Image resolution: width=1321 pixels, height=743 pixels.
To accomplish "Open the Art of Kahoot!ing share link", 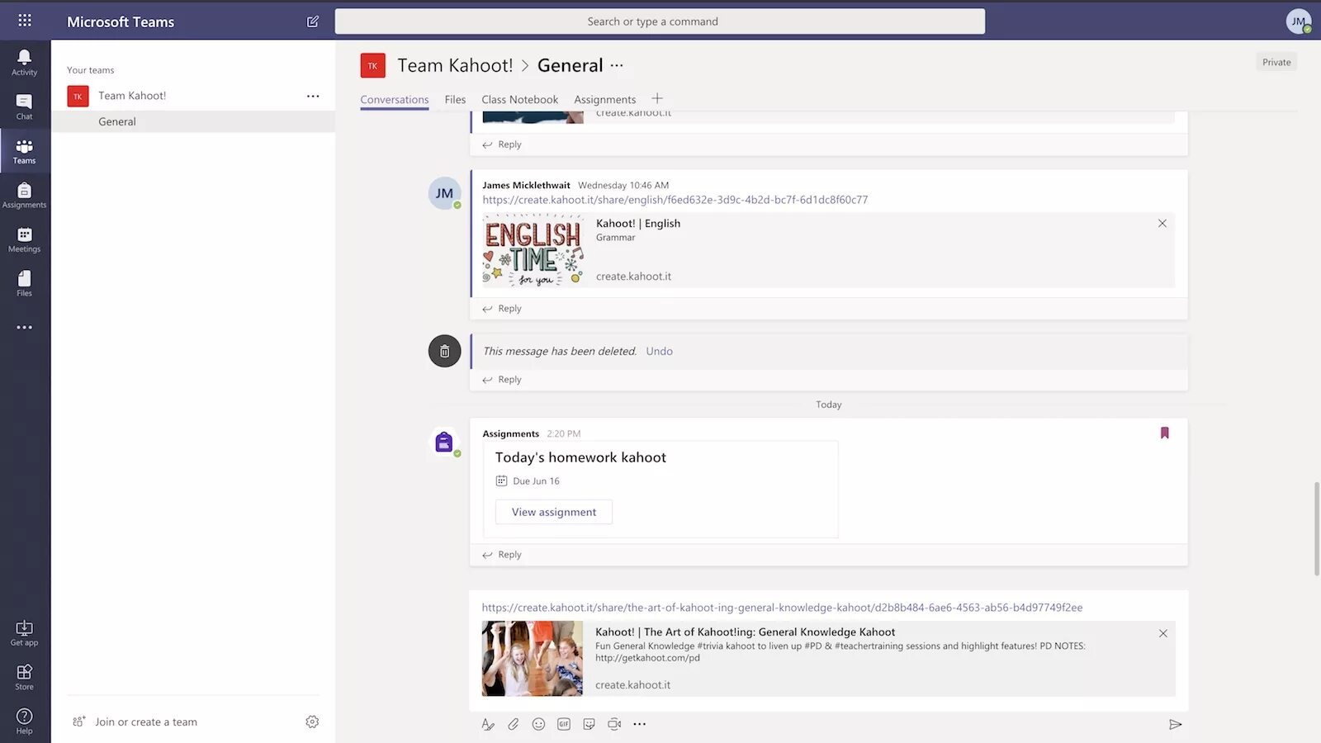I will [x=783, y=608].
